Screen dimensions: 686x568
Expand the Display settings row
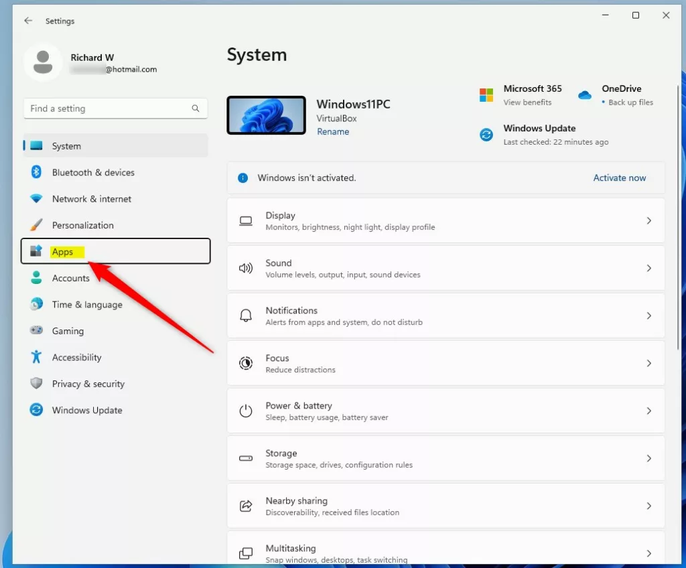648,220
